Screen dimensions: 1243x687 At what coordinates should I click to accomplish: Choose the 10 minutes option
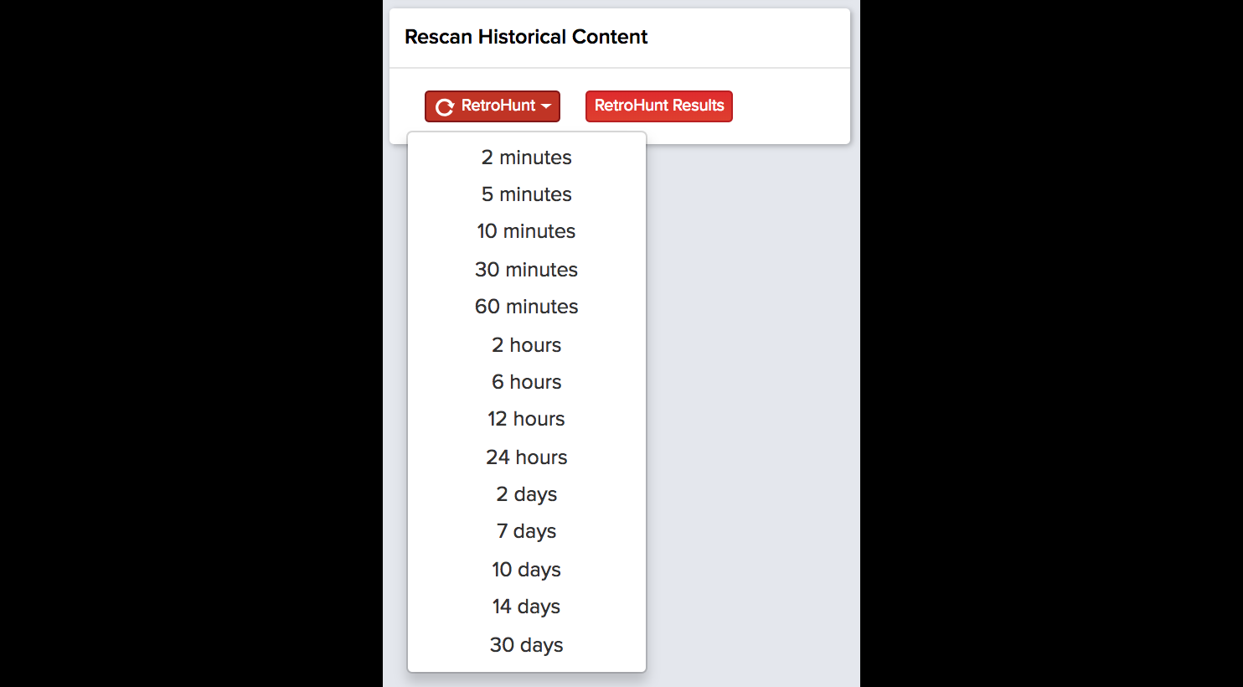(527, 231)
